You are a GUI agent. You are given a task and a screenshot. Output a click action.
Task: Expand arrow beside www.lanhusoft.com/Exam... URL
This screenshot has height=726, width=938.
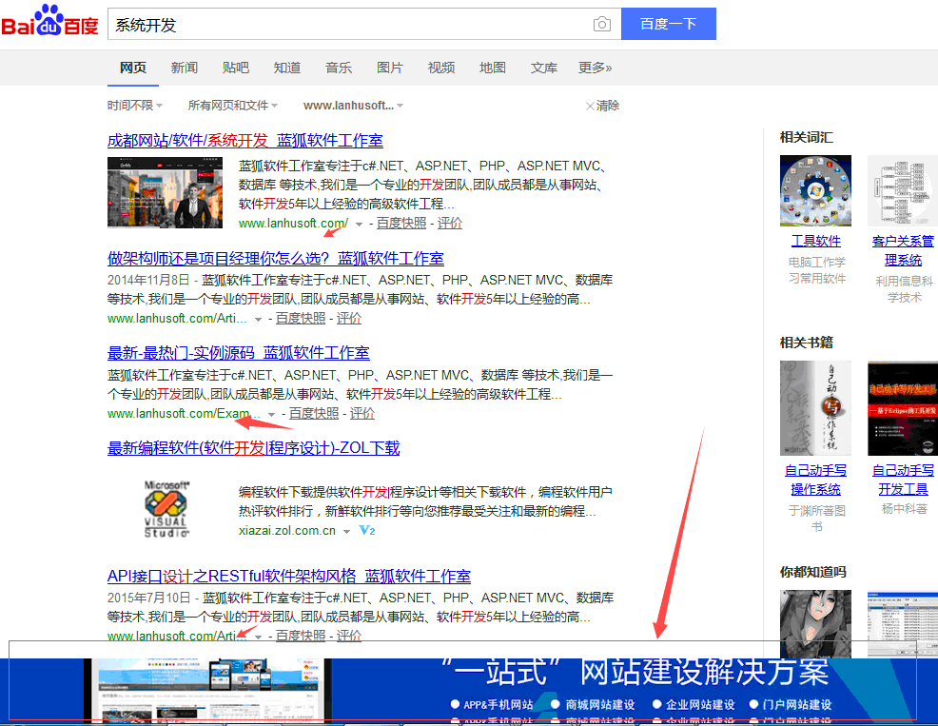click(x=271, y=414)
